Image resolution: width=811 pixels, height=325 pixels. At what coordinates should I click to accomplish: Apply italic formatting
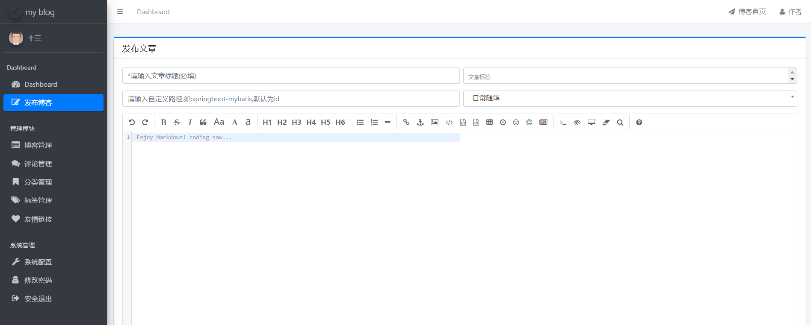click(x=190, y=122)
